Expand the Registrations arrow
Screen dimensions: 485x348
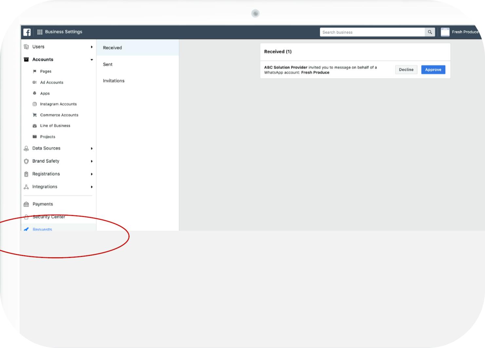pyautogui.click(x=92, y=174)
